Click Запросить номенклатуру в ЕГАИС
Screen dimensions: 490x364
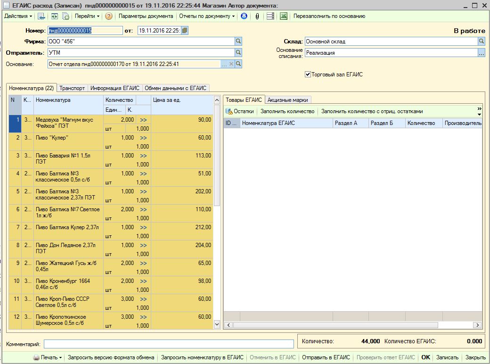pos(202,357)
